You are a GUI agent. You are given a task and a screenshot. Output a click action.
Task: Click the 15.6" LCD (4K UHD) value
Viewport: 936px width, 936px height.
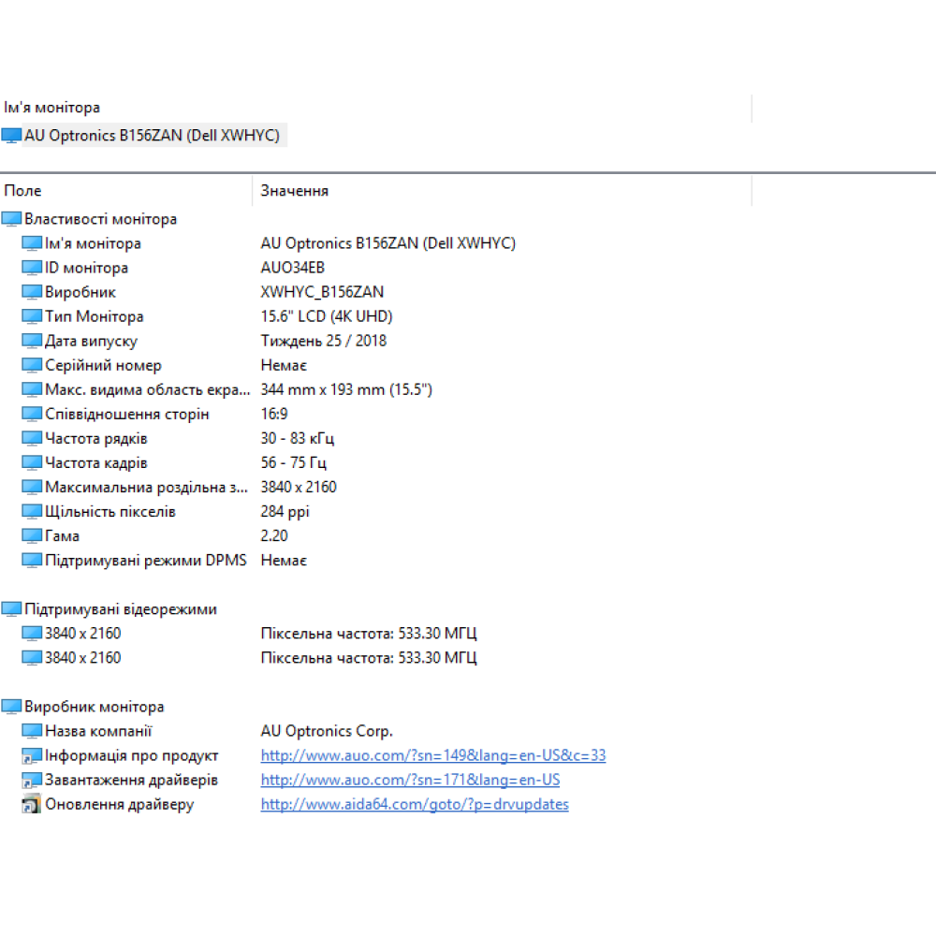pos(327,316)
